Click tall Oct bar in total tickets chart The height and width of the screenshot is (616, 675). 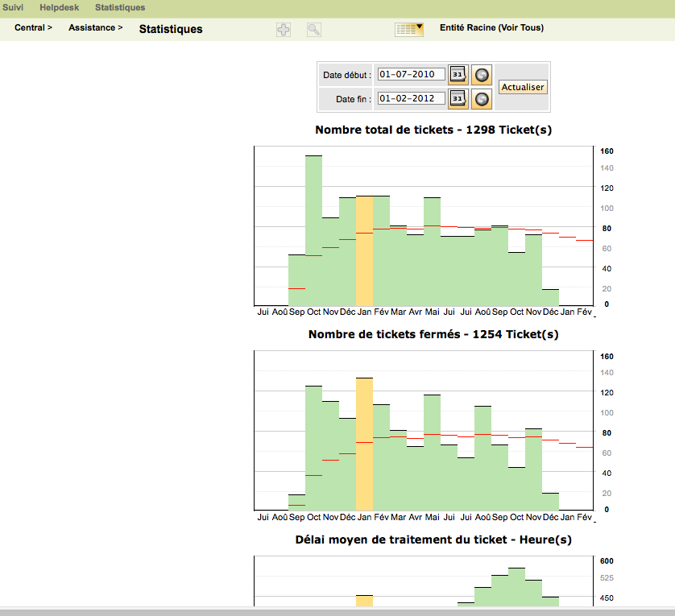point(313,229)
